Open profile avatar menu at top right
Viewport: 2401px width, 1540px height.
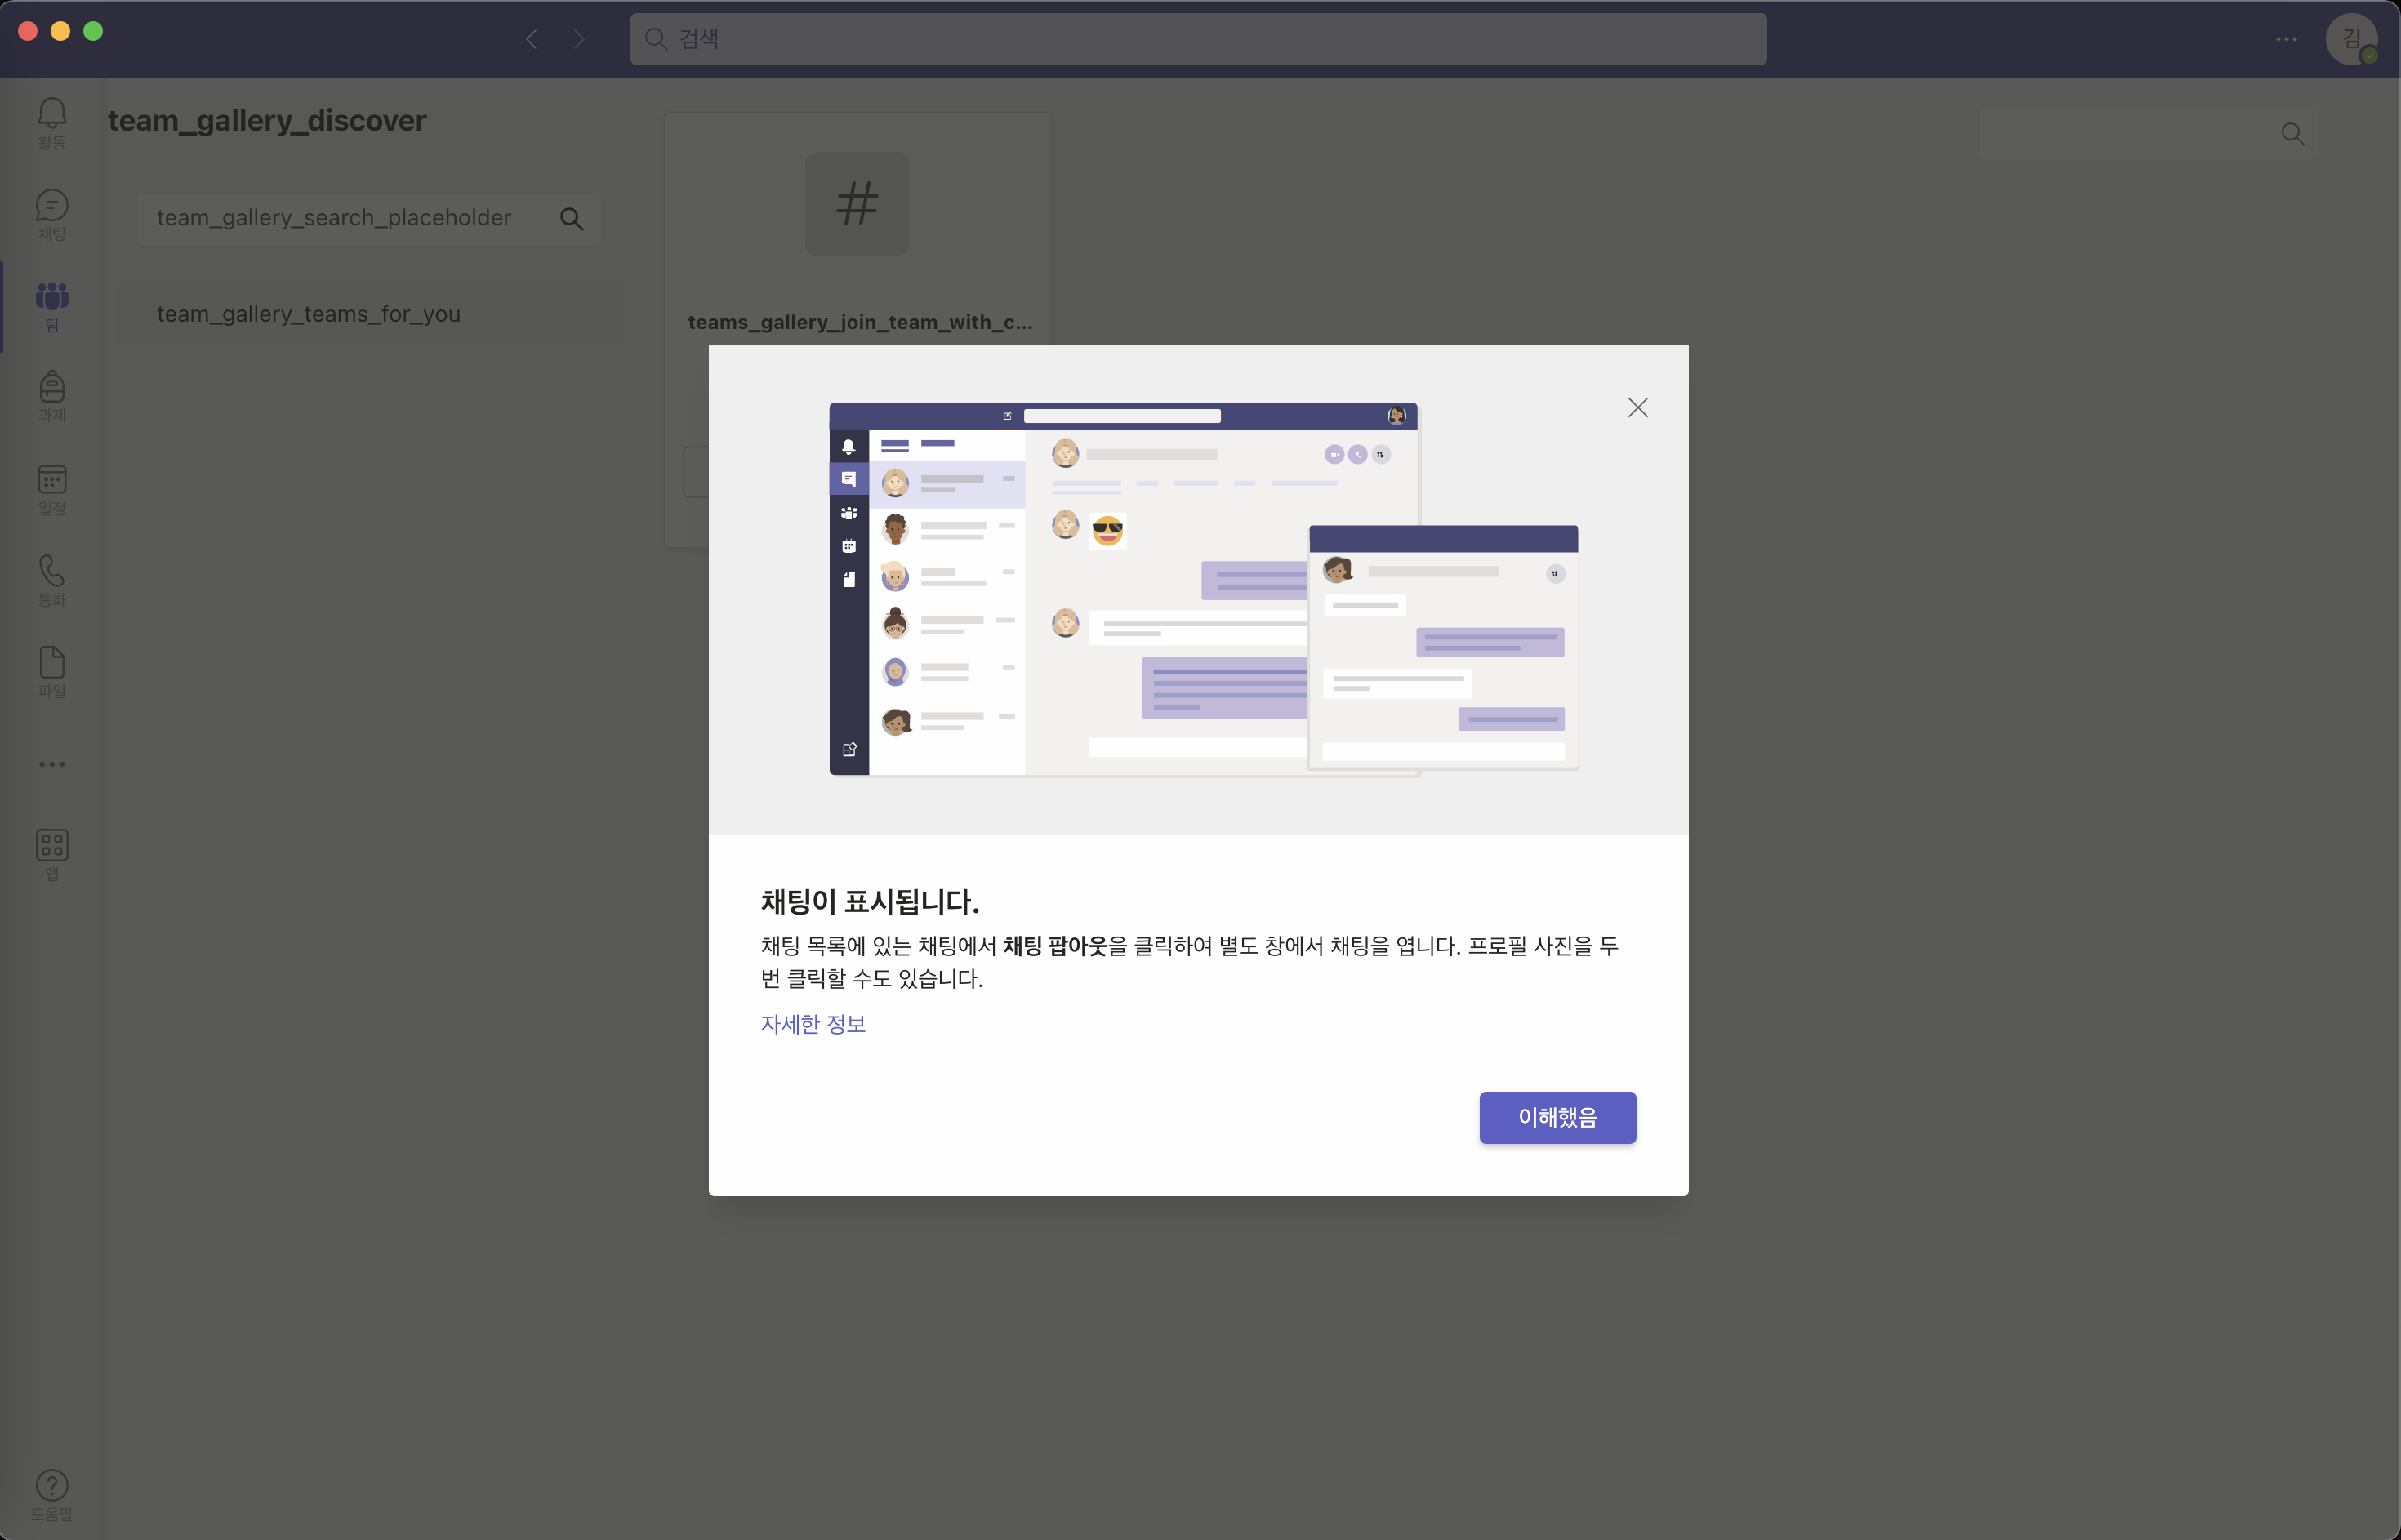[2351, 39]
